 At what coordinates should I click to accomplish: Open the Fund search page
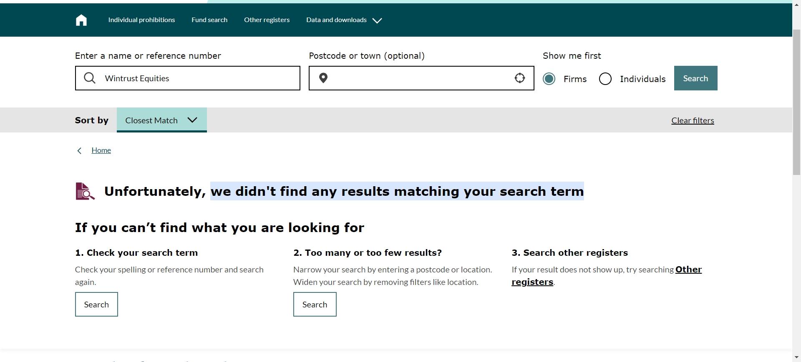point(209,20)
